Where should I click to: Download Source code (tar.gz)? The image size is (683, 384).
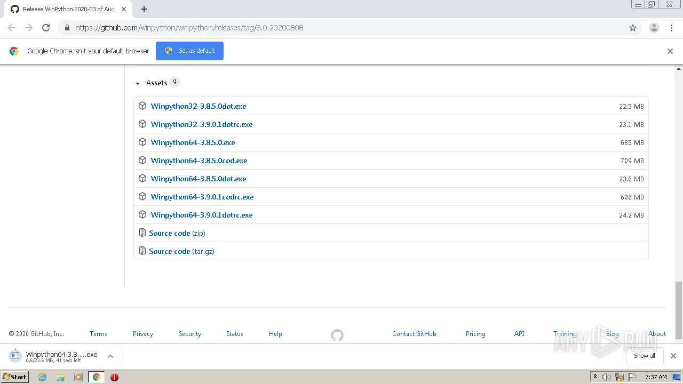(181, 251)
